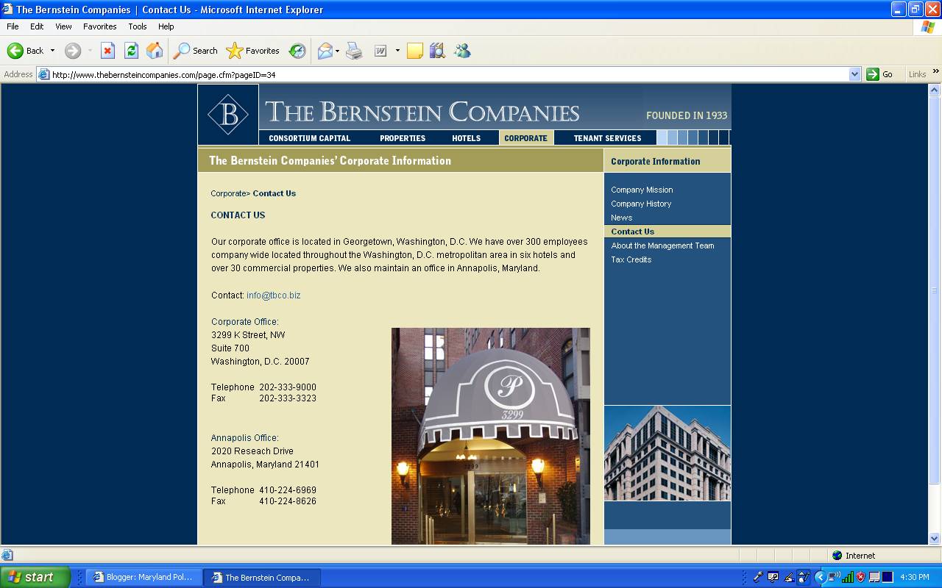The width and height of the screenshot is (942, 588).
Task: Click the Forward arrow button
Action: (x=73, y=51)
